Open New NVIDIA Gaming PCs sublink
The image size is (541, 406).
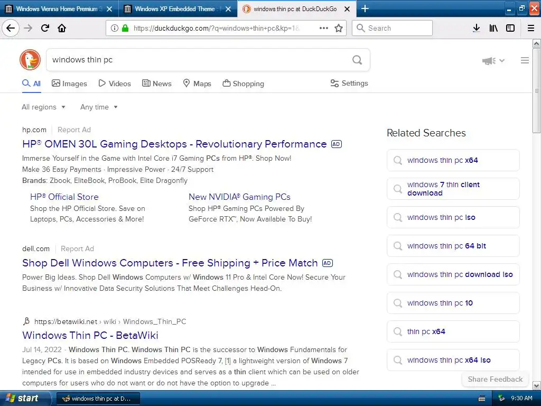click(x=239, y=197)
